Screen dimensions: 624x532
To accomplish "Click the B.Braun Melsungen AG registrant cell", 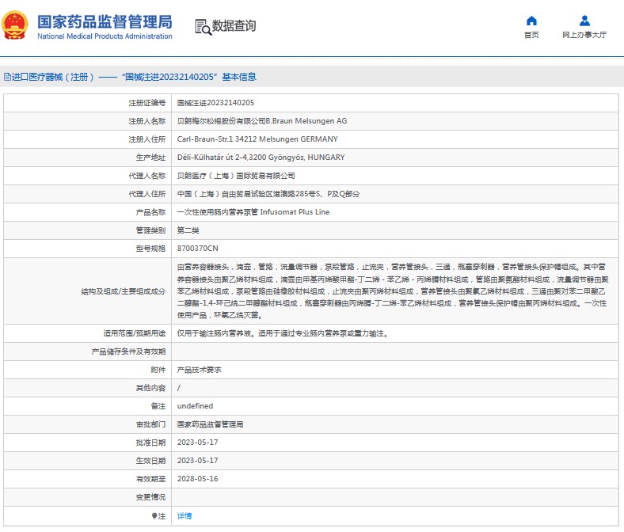I will point(261,121).
